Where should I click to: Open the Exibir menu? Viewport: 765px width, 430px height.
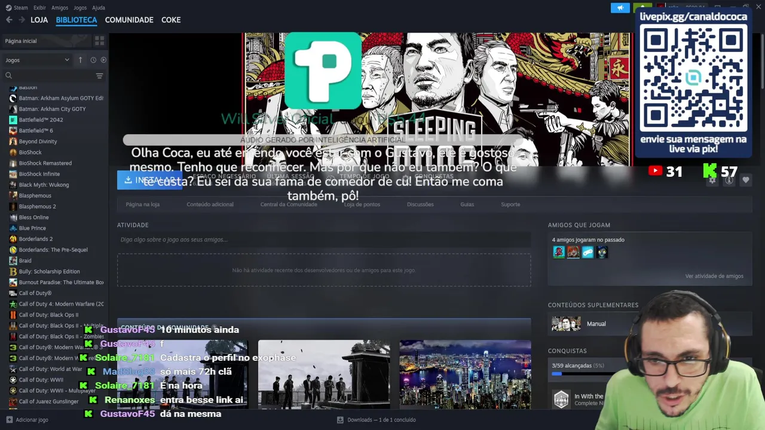coord(39,8)
